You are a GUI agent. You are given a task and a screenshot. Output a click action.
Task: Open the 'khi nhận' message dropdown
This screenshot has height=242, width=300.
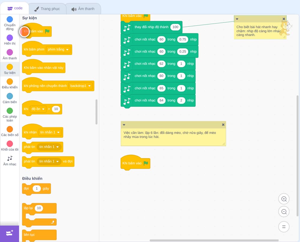pyautogui.click(x=50, y=132)
